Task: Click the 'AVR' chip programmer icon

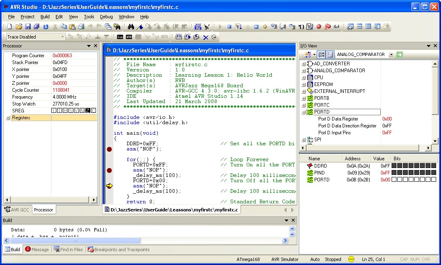Action: (129, 37)
